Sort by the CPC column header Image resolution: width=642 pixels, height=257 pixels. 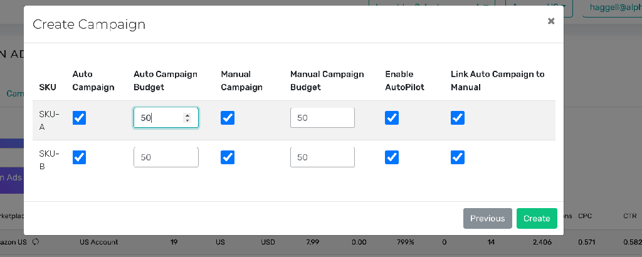click(x=585, y=216)
